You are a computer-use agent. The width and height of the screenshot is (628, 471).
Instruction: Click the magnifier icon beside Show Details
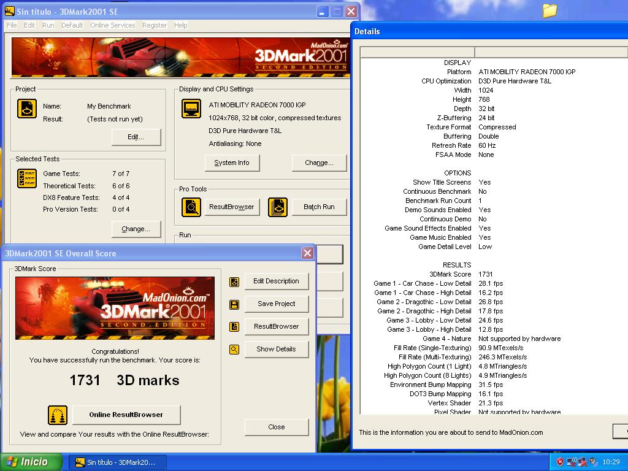pos(234,349)
